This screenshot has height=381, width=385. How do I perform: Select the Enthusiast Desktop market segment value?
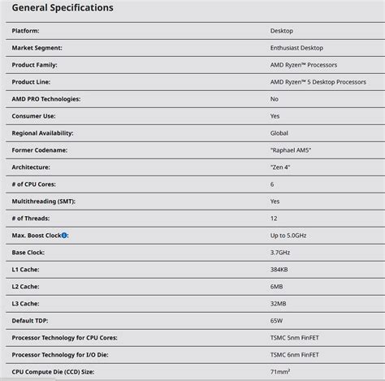pos(296,48)
